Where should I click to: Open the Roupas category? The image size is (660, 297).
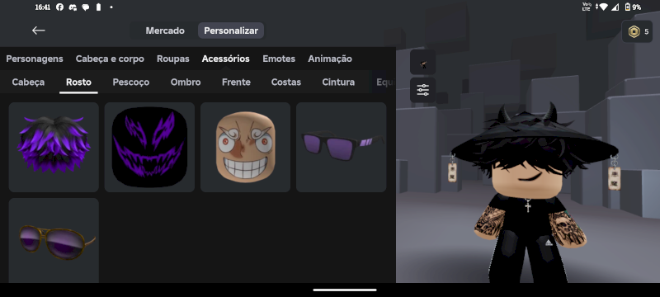point(173,59)
